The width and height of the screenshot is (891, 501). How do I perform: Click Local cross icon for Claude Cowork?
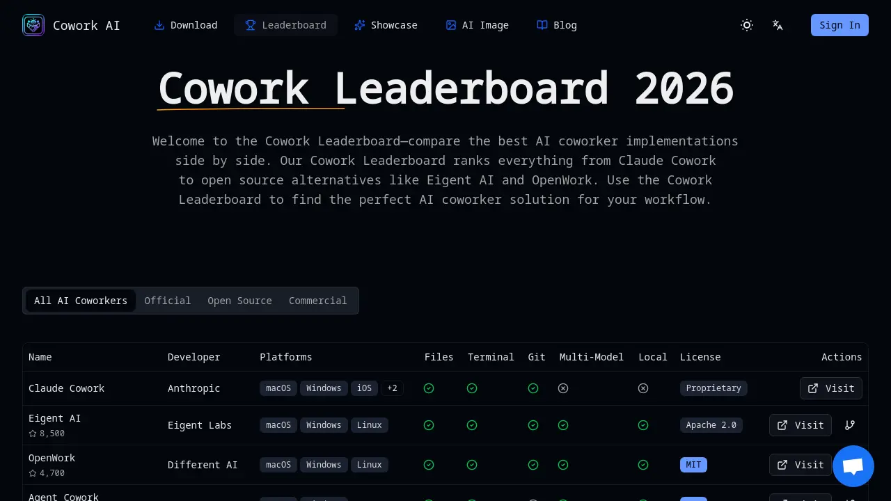coord(643,388)
